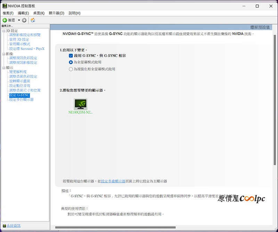
Task: Click the horizontal scrollbar at the bottom
Action: 115,227
